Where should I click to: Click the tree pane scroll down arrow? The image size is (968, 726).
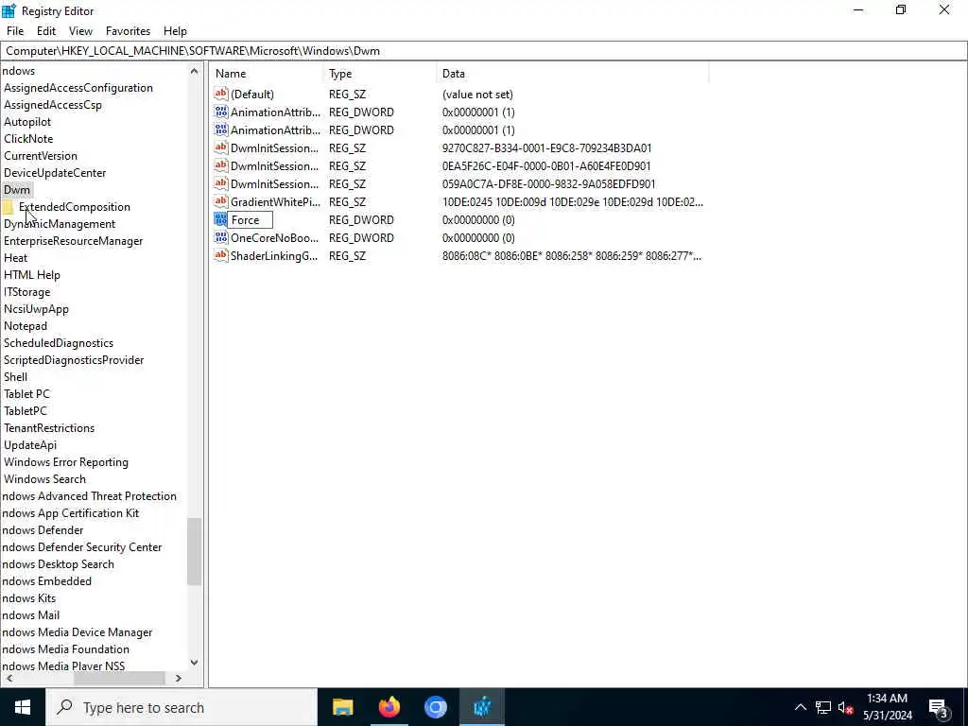[194, 663]
